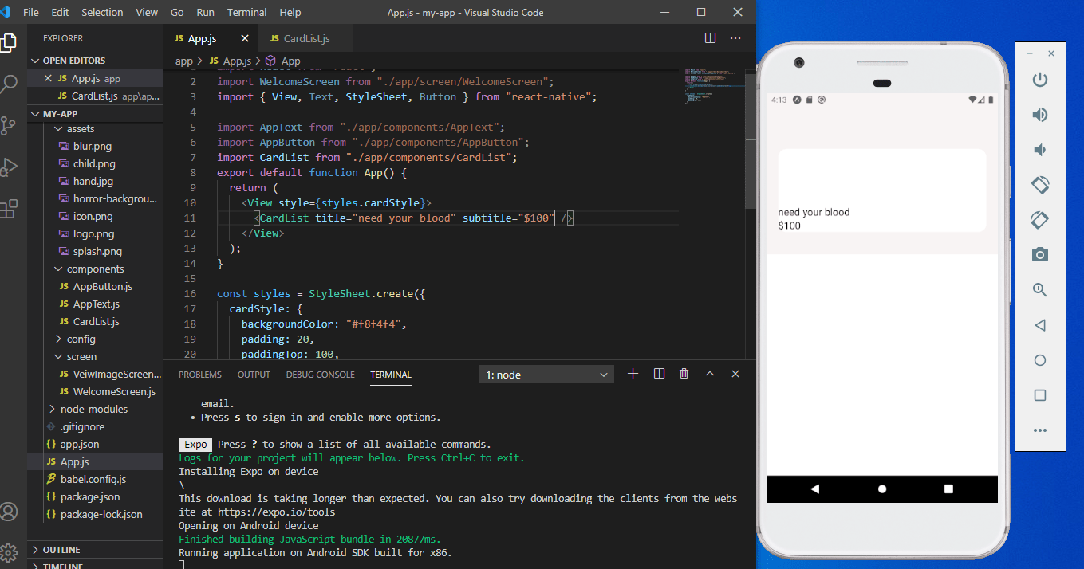Switch to the Debug Console tab
Screen dimensions: 1084x569
[x=320, y=375]
